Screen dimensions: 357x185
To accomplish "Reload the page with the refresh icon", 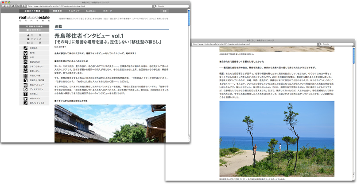I will point(13,6).
